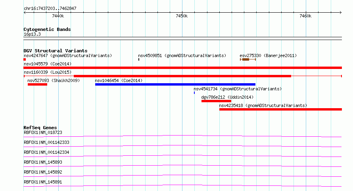Screen dimensions: 353x191
Task: Click the Cytogenetic Bands track title
Action: click(x=47, y=29)
